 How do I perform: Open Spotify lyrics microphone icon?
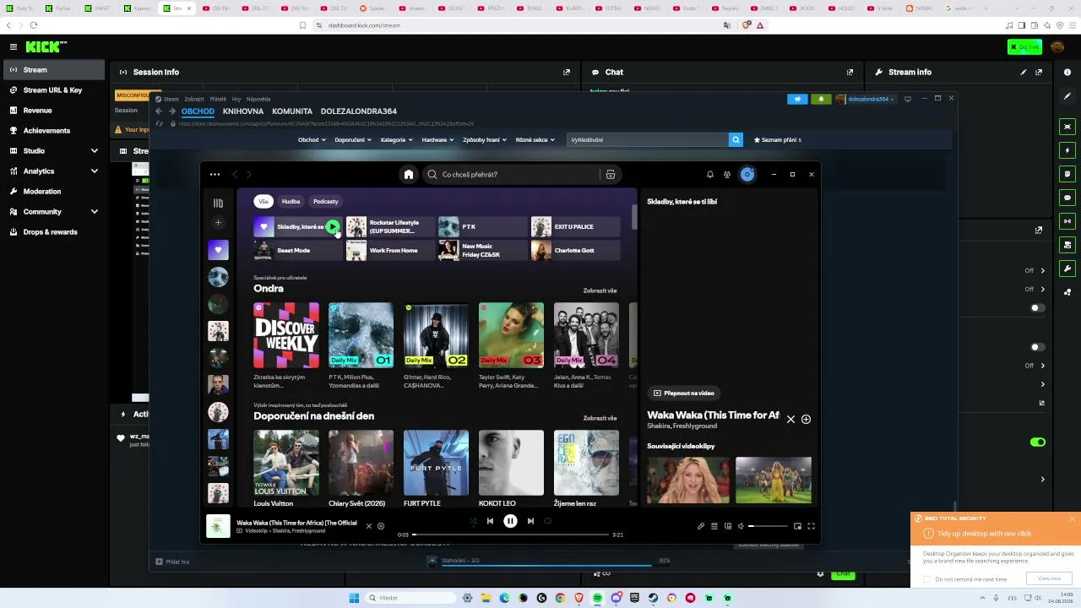click(701, 526)
